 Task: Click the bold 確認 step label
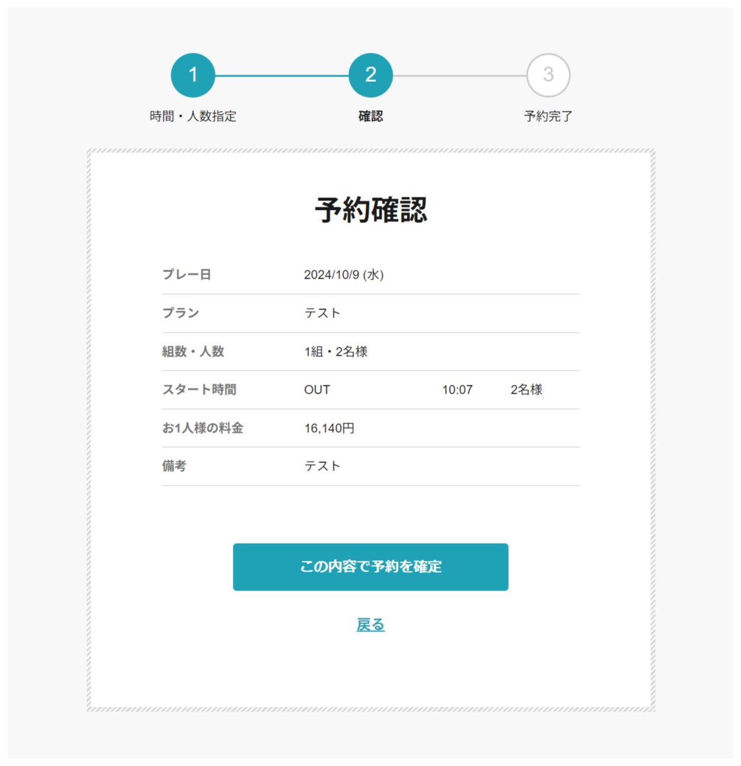(370, 116)
